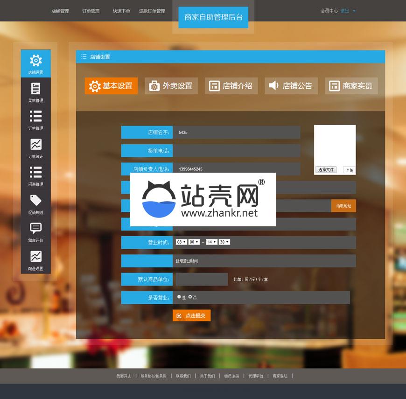Image resolution: width=406 pixels, height=399 pixels.
Task: Select 是 radio for 是否营业
Action: click(x=179, y=297)
